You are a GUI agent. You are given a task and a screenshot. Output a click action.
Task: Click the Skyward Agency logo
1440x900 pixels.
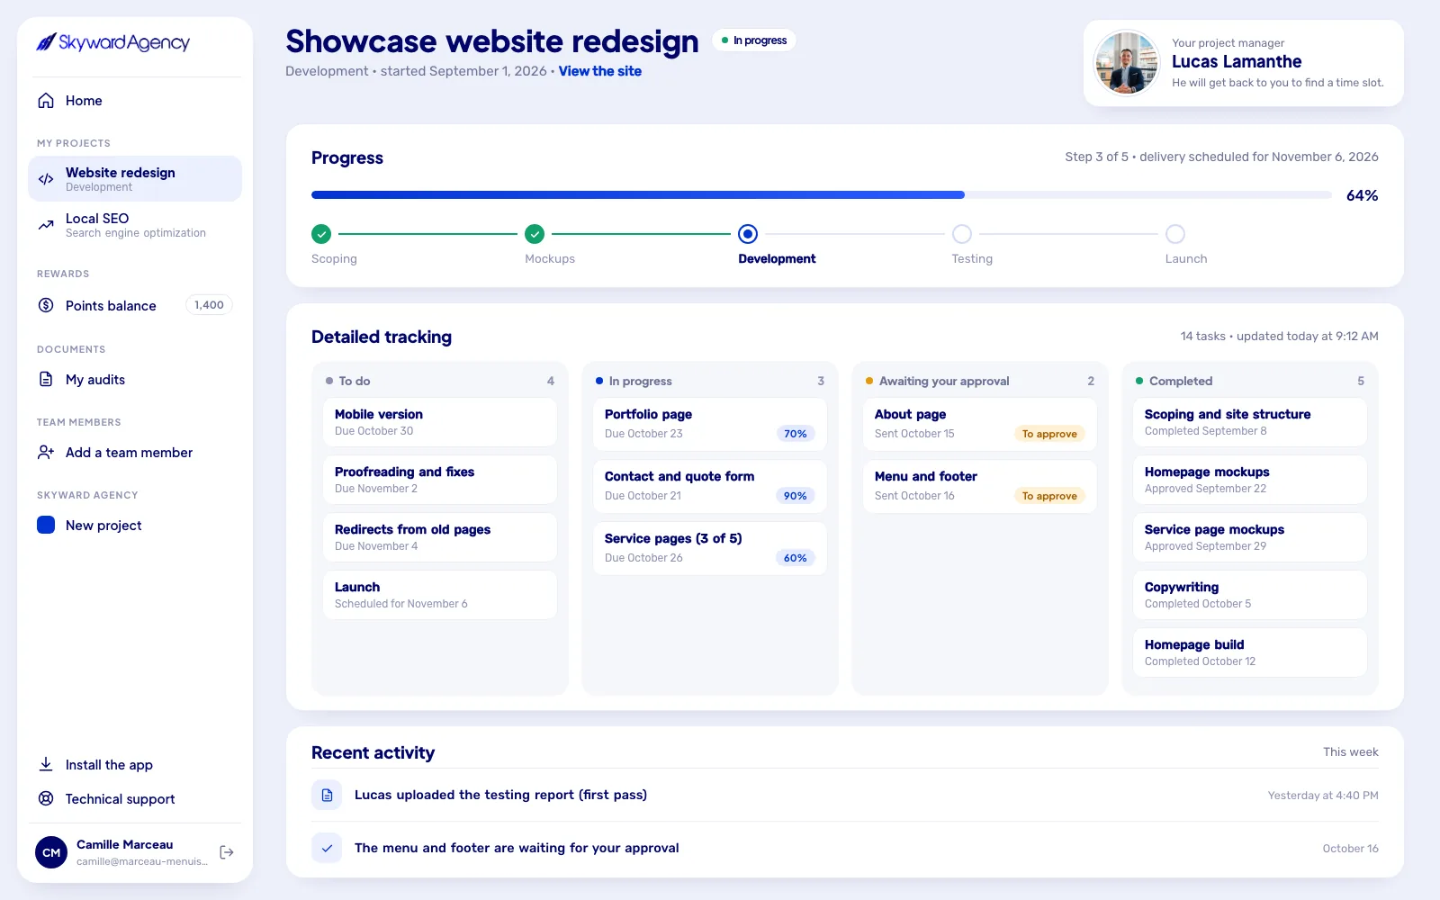pyautogui.click(x=112, y=42)
